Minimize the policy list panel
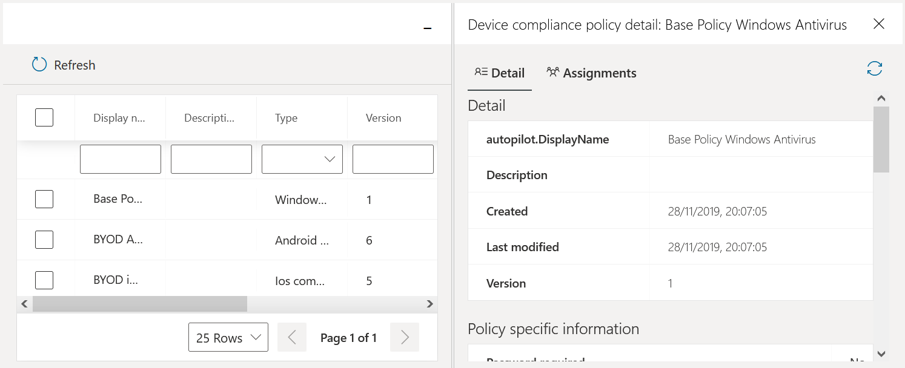Image resolution: width=905 pixels, height=368 pixels. tap(427, 28)
